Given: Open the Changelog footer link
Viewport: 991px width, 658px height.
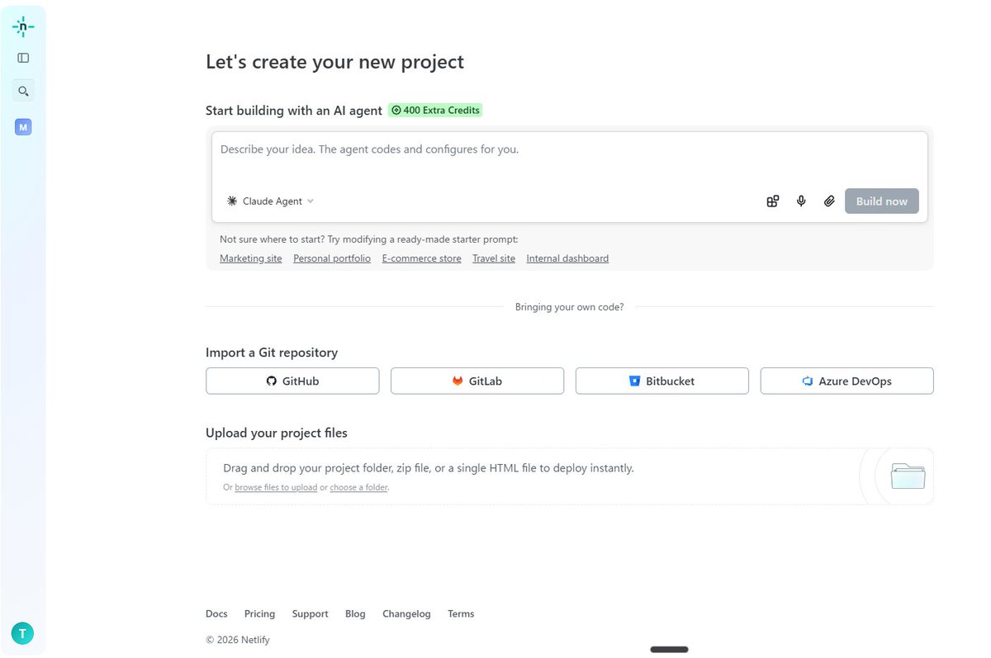Looking at the screenshot, I should (x=406, y=613).
